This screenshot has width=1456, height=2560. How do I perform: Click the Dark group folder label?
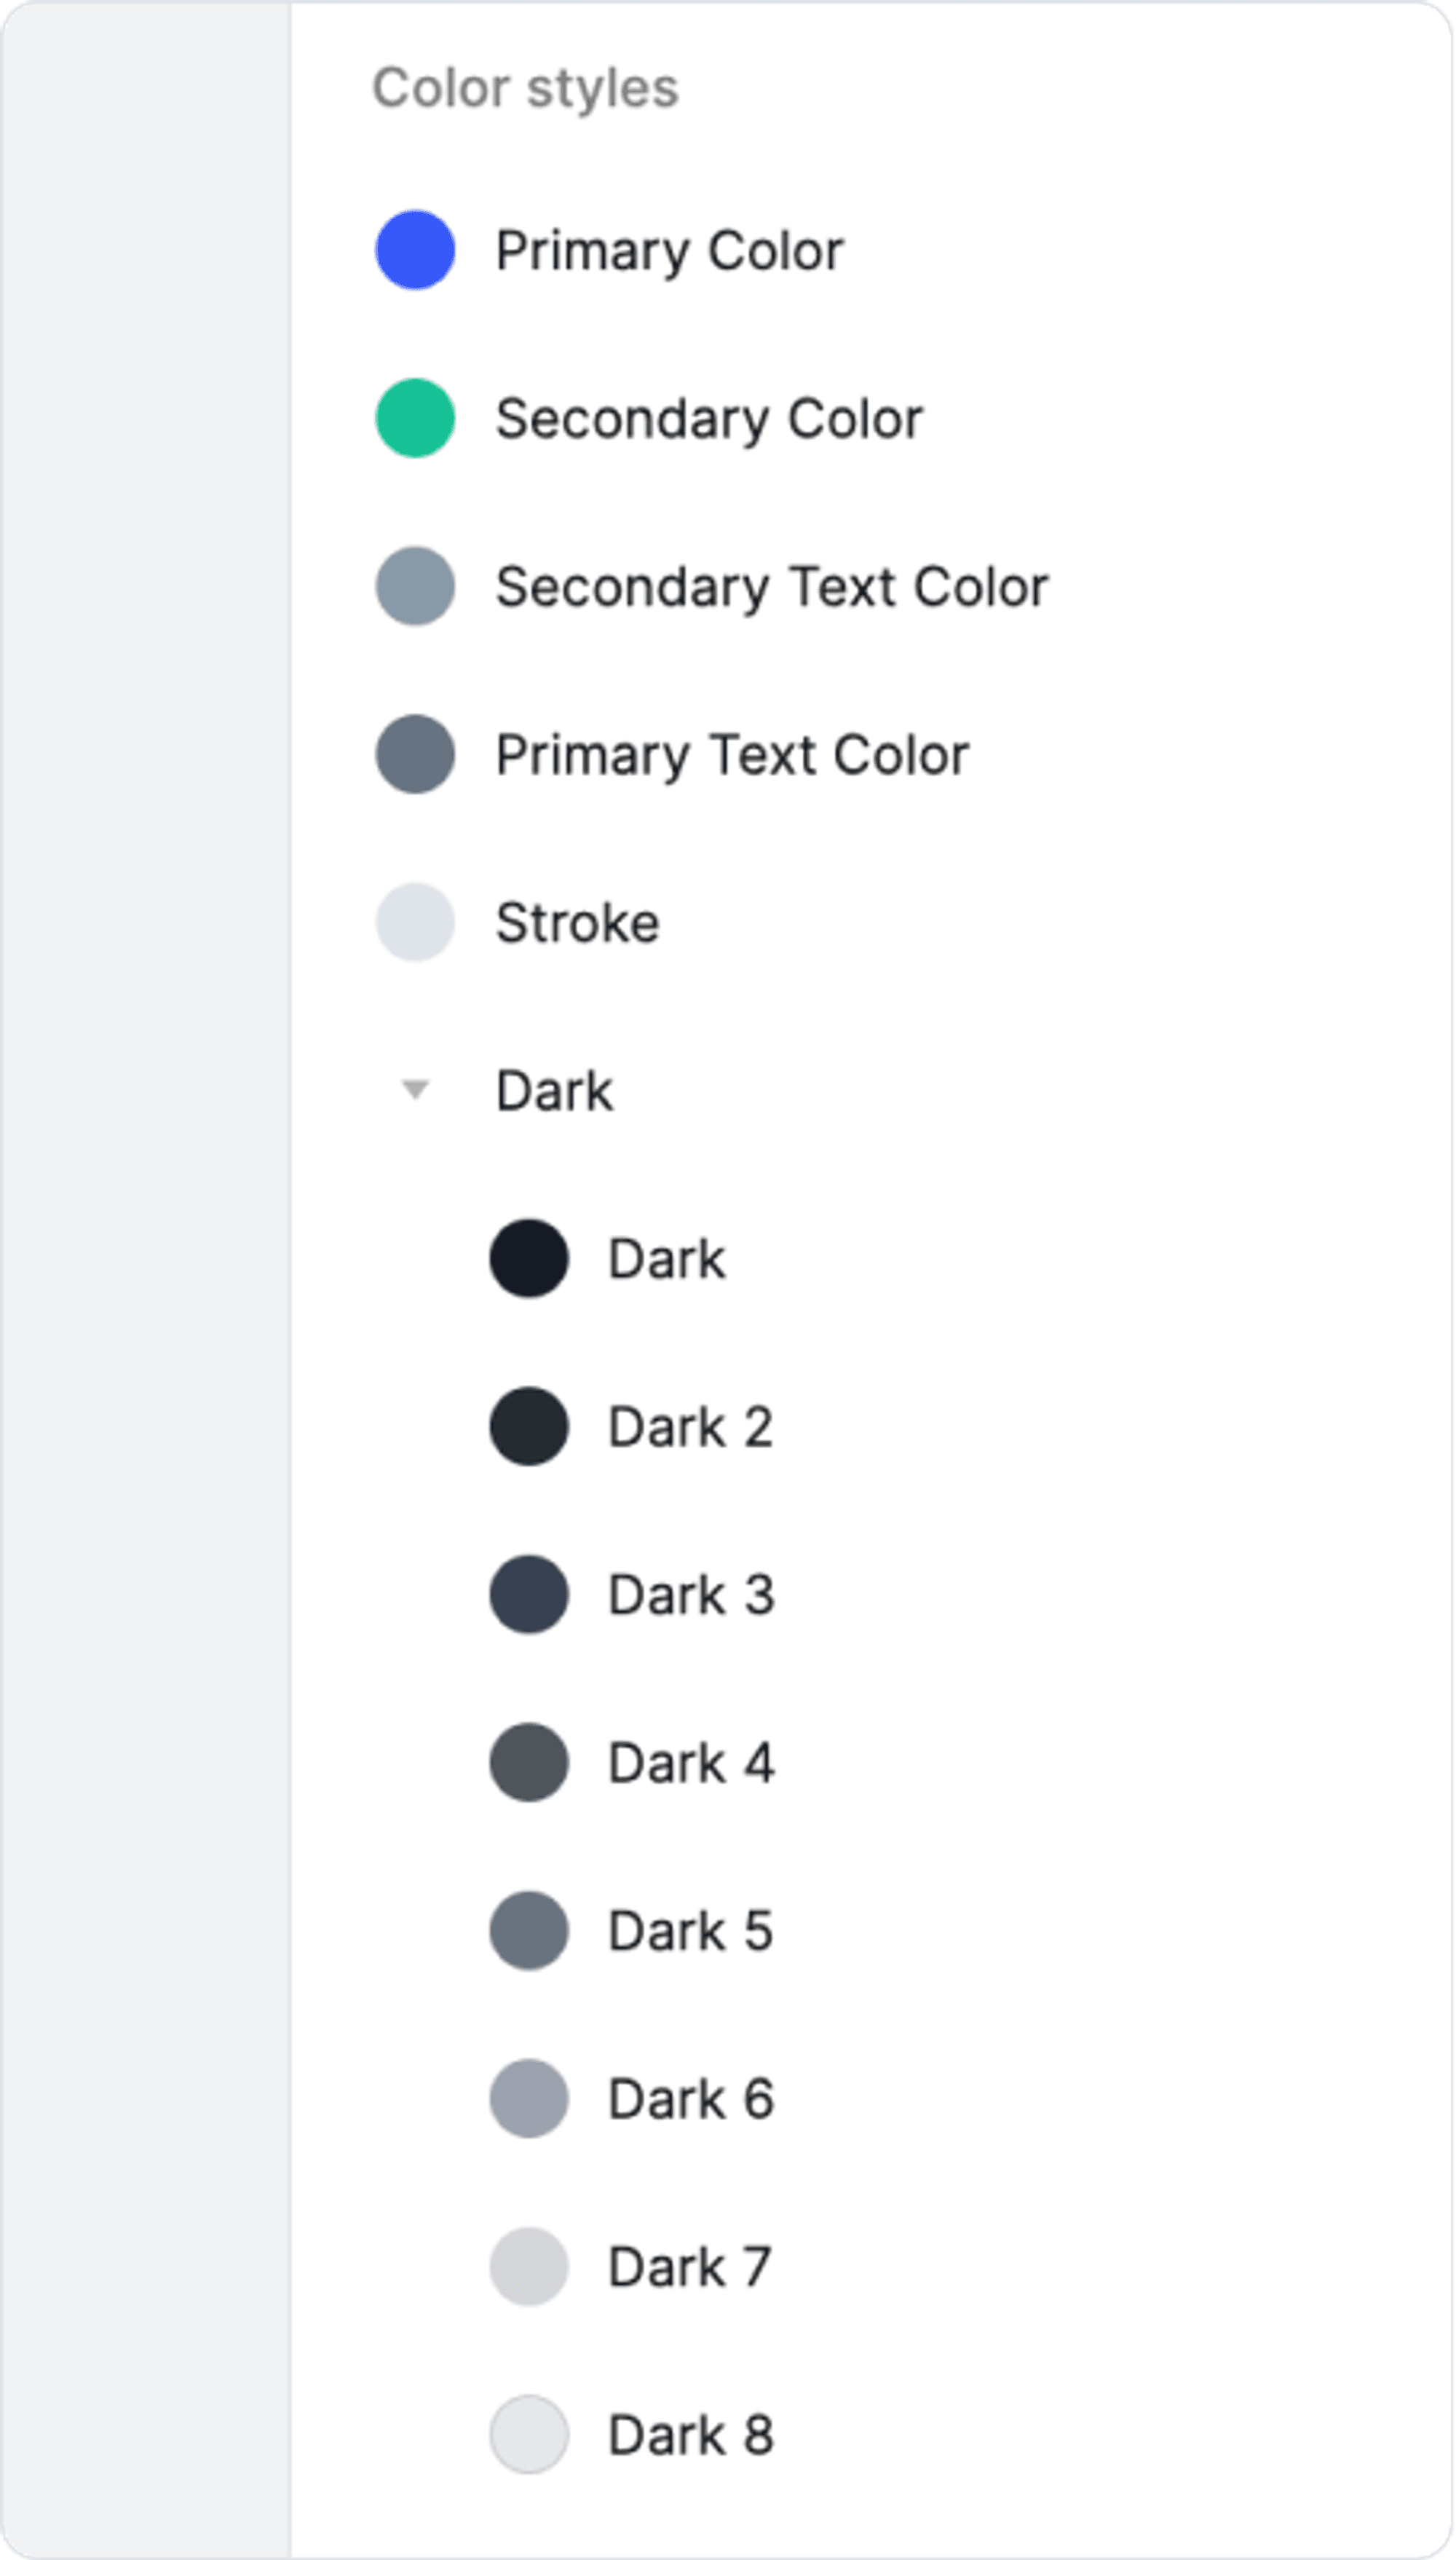point(554,1090)
